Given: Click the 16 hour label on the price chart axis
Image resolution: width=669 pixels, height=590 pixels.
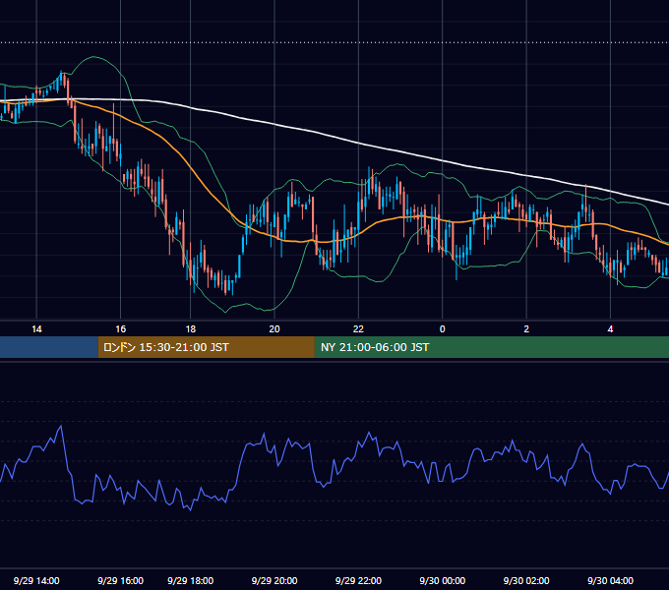Looking at the screenshot, I should point(121,329).
